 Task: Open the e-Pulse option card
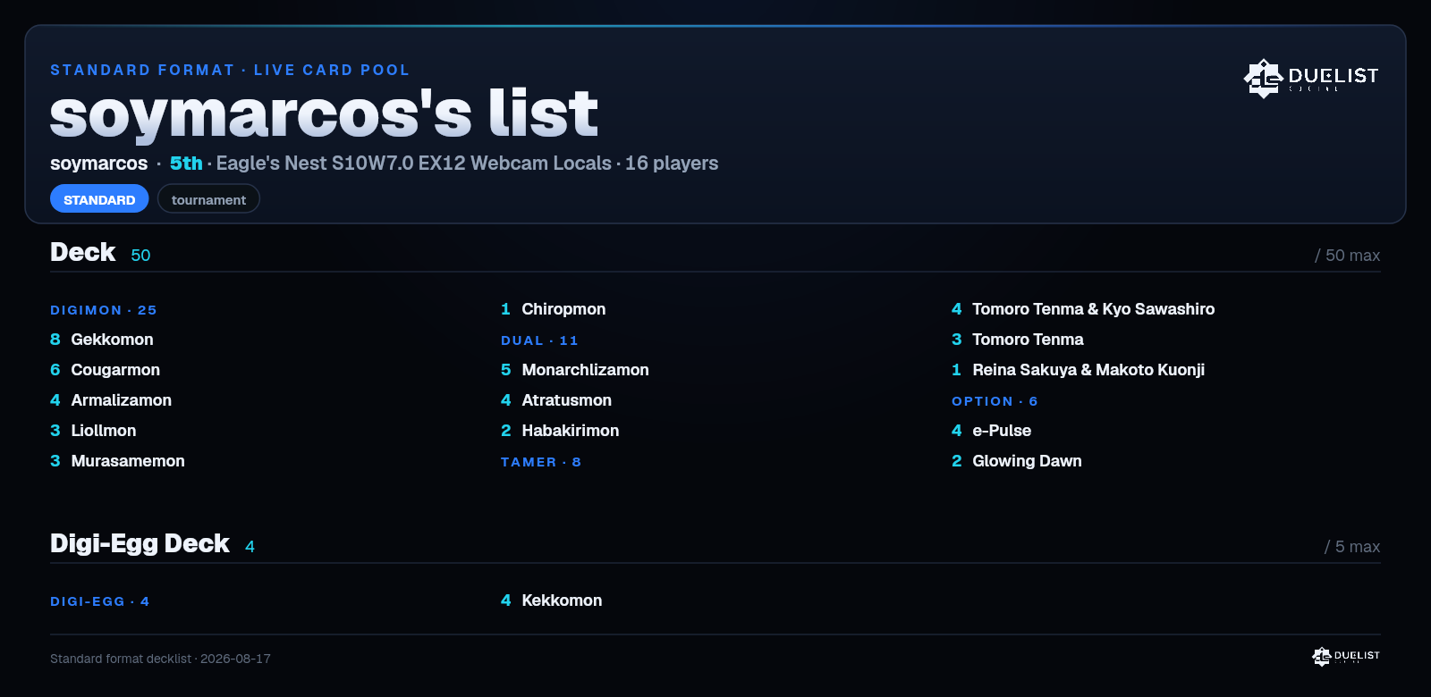pos(992,431)
